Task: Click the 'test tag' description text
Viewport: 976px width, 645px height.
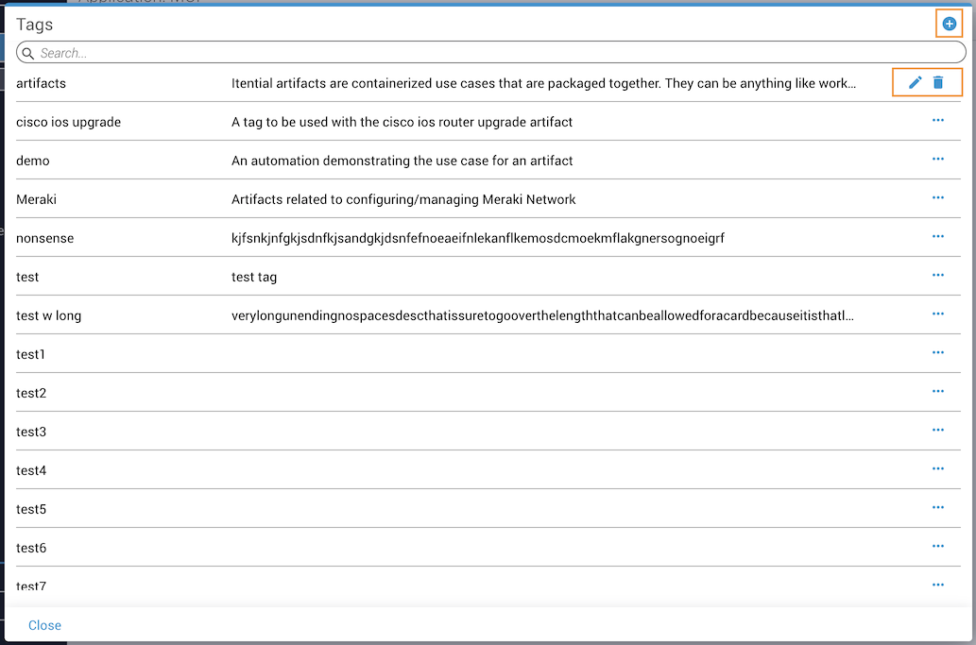Action: tap(254, 277)
